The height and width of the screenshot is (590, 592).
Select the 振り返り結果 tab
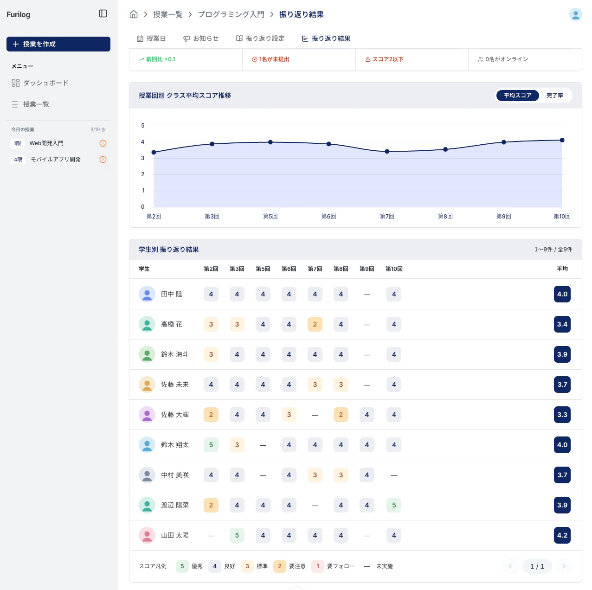tap(326, 38)
